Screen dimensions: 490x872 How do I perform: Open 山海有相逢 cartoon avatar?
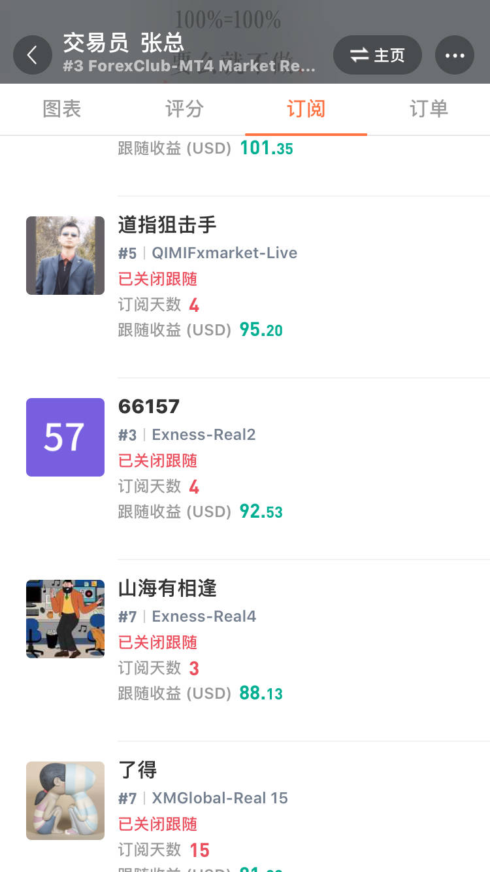pyautogui.click(x=65, y=619)
